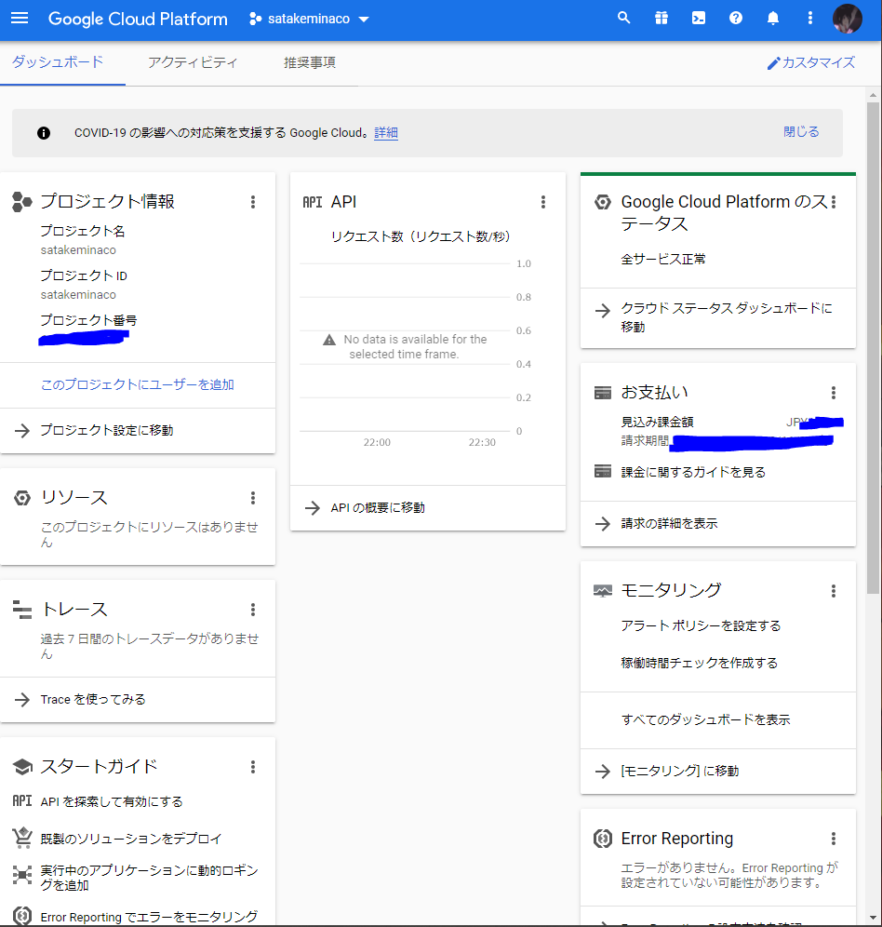The image size is (882, 927).
Task: Click the search icon in the top bar
Action: point(624,18)
